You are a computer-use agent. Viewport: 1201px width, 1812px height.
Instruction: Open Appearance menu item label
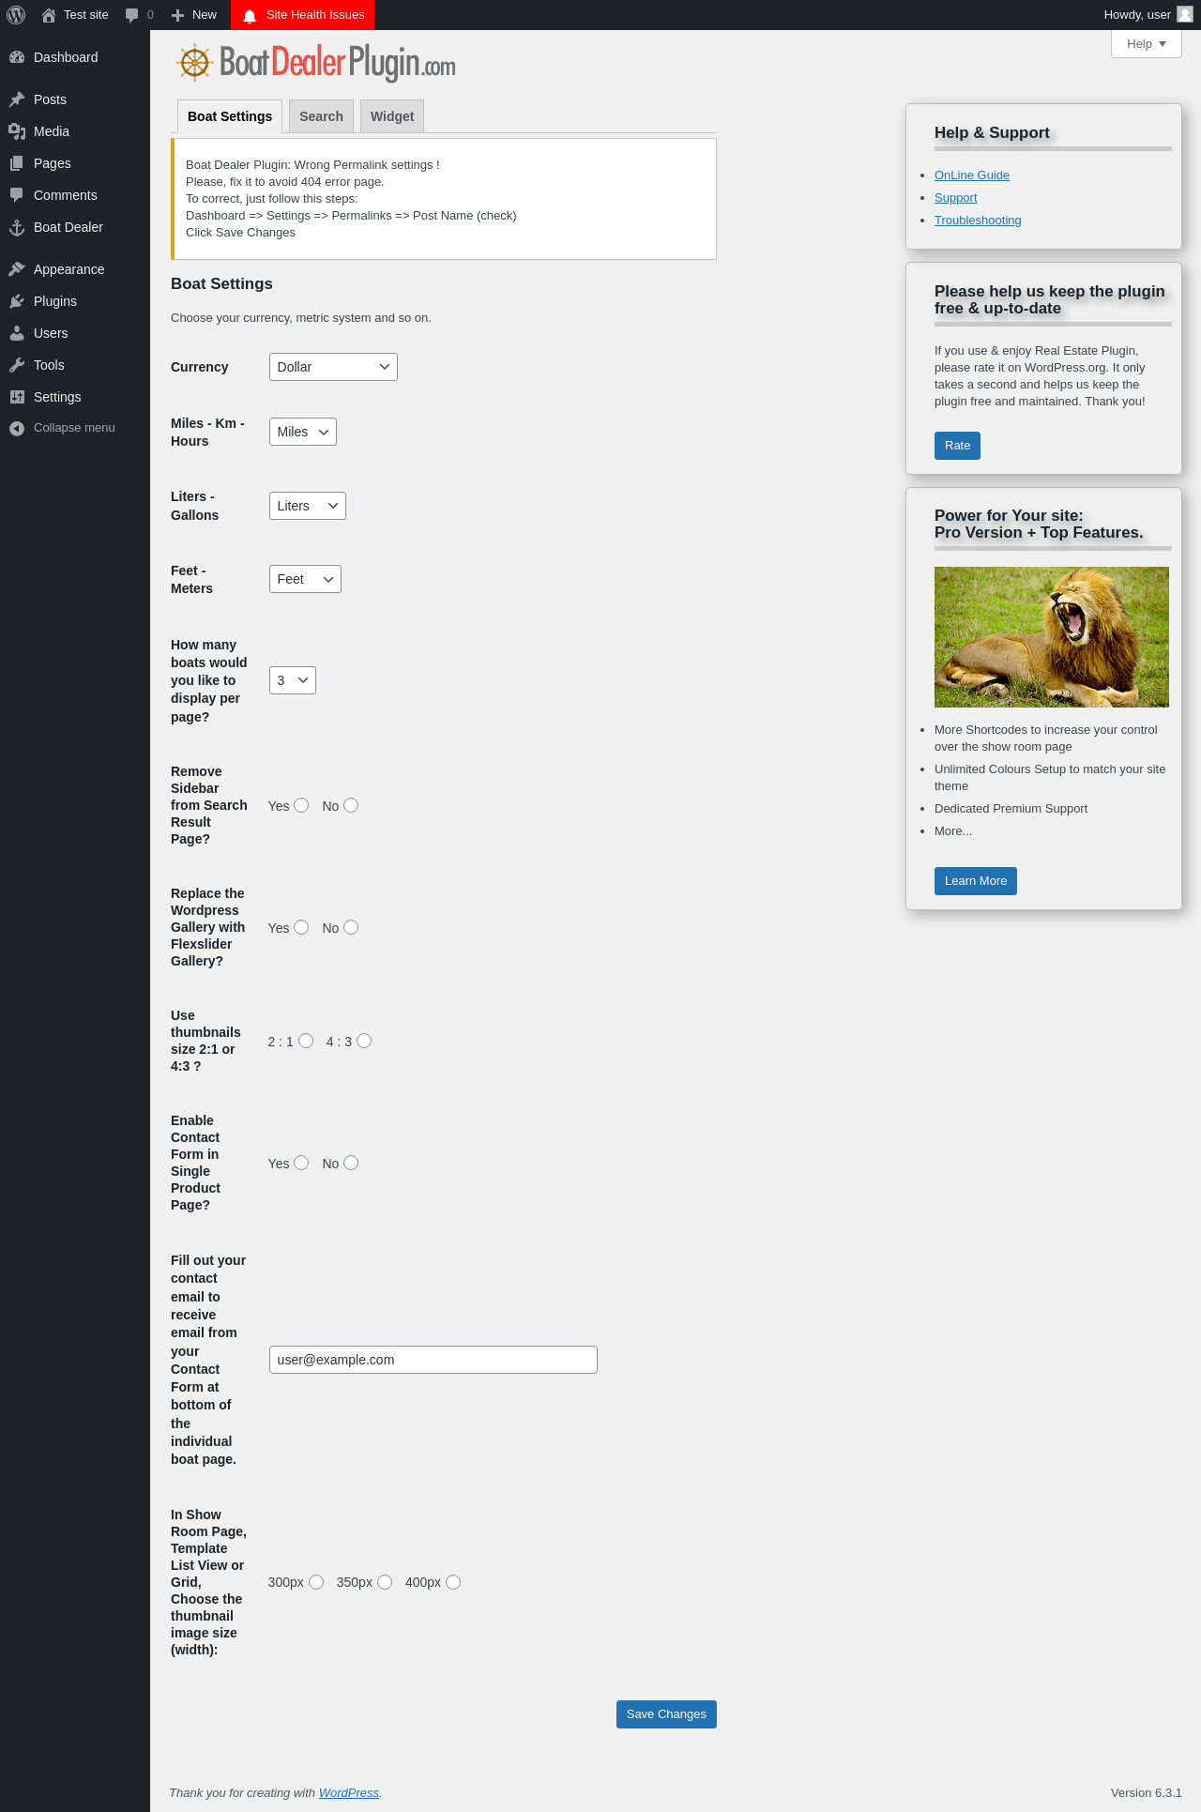tap(69, 269)
